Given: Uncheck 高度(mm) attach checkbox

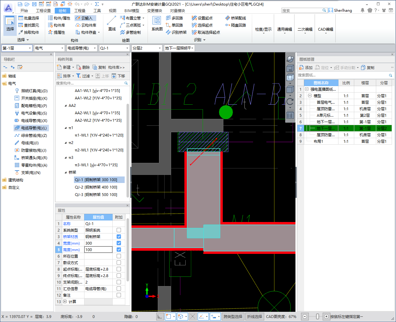Looking at the screenshot, I should pos(119,250).
